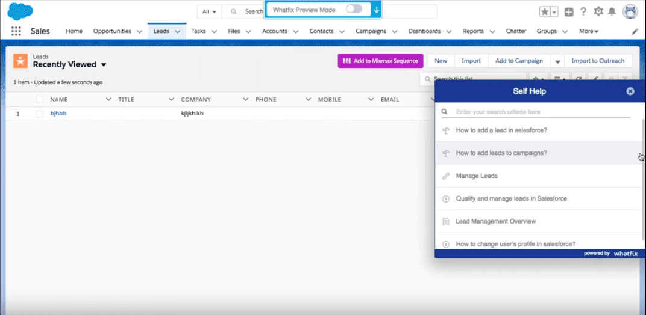
Task: Close the Self Help panel
Action: click(x=630, y=91)
